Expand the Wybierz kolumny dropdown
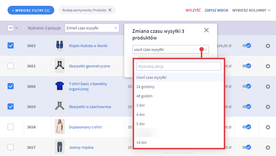The width and height of the screenshot is (276, 156). tap(251, 10)
